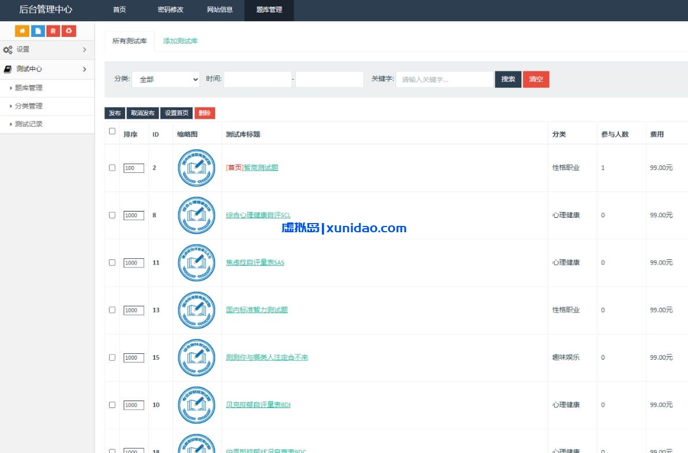Switch to the 添加测试库 tab

(x=180, y=41)
